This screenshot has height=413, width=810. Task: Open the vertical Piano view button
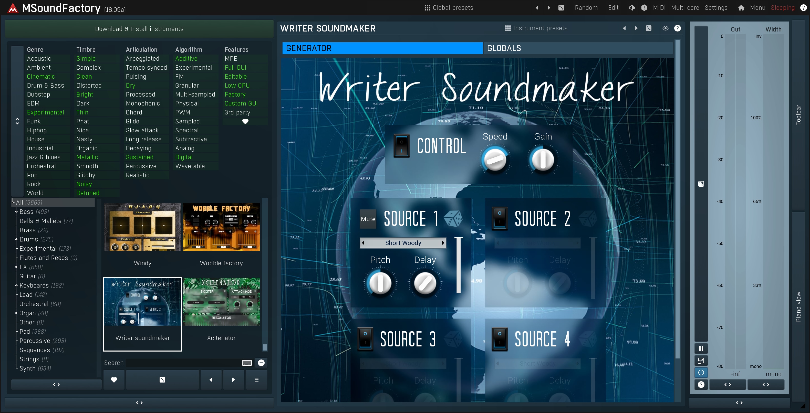[798, 307]
